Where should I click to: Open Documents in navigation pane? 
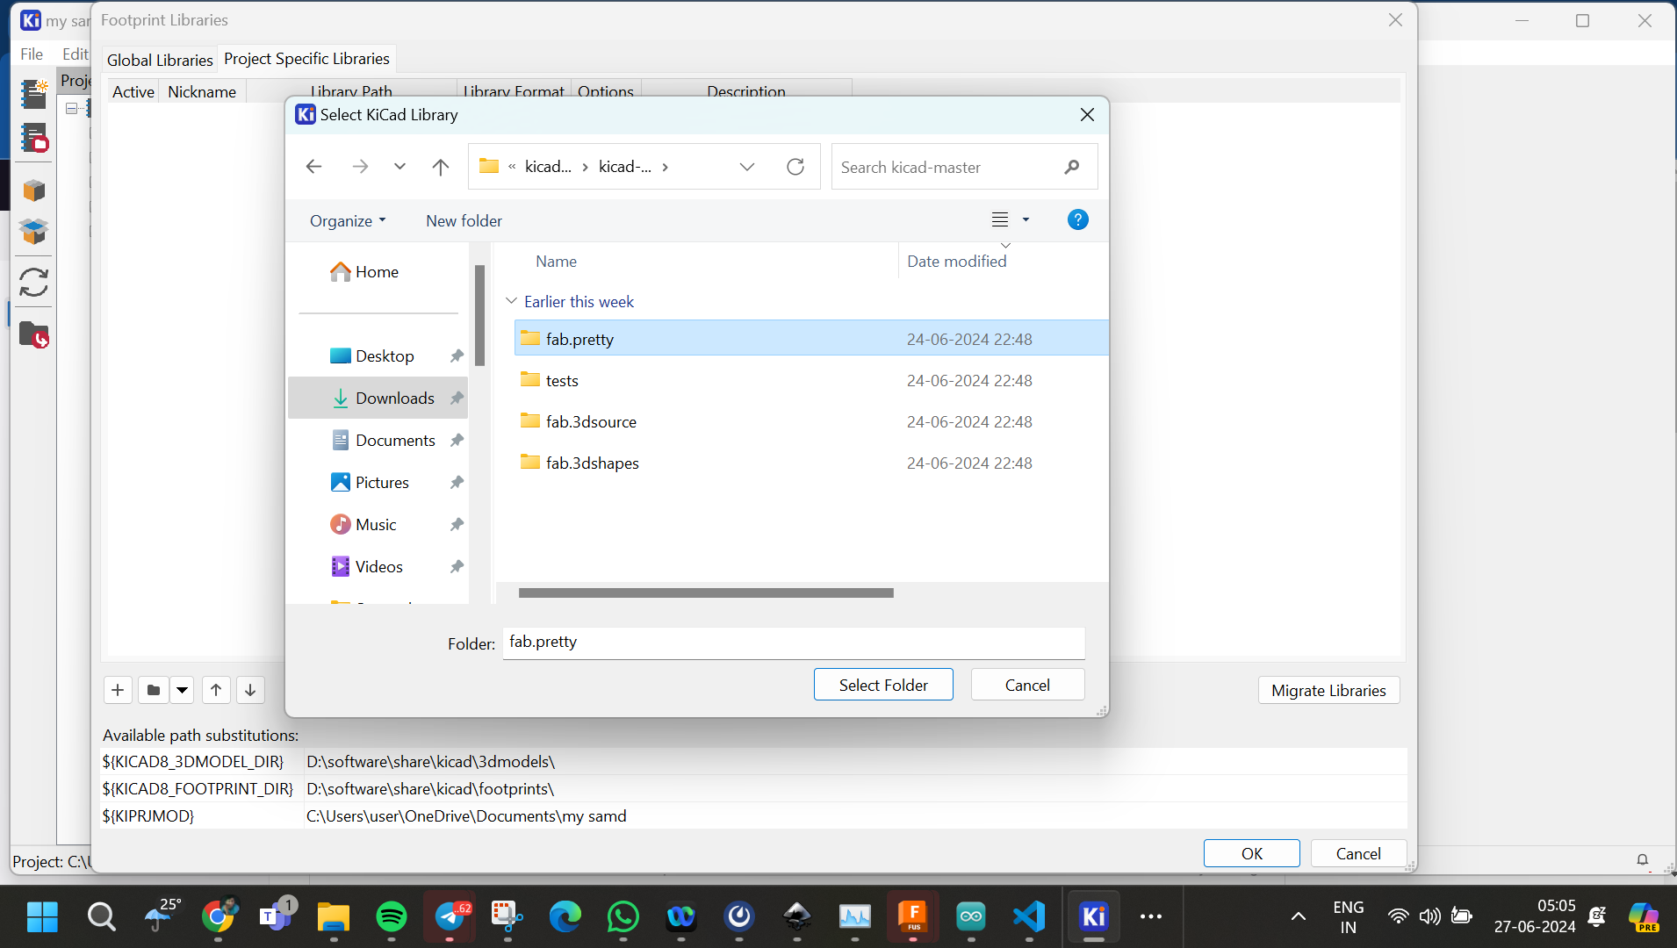click(378, 441)
